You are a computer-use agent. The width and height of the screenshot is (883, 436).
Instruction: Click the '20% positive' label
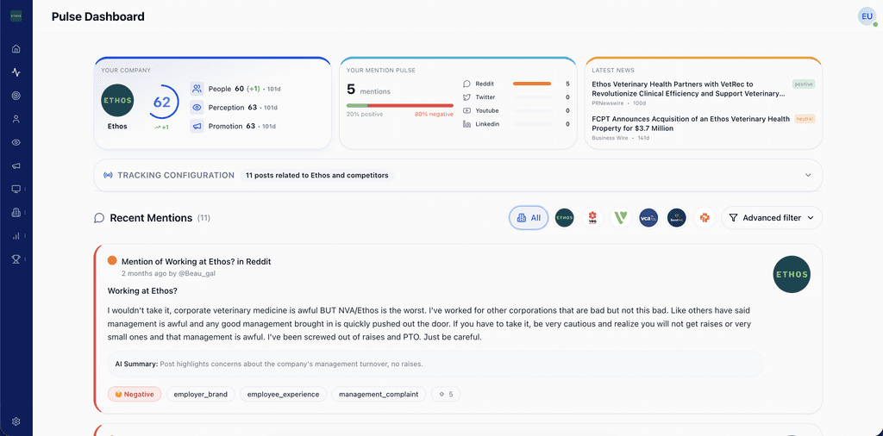click(365, 115)
